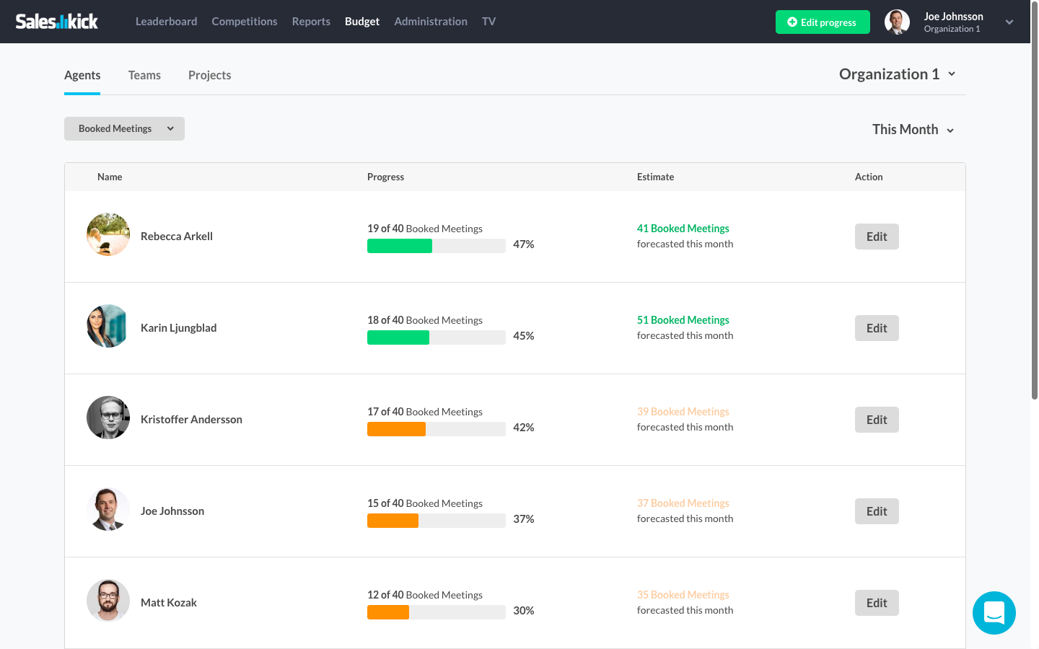Click 51 Booked Meetings forecast link
The height and width of the screenshot is (649, 1039).
click(683, 320)
